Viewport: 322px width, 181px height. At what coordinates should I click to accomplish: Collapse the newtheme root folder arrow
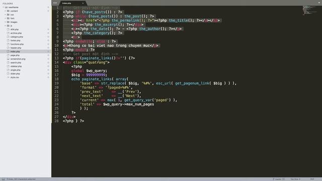[4, 7]
